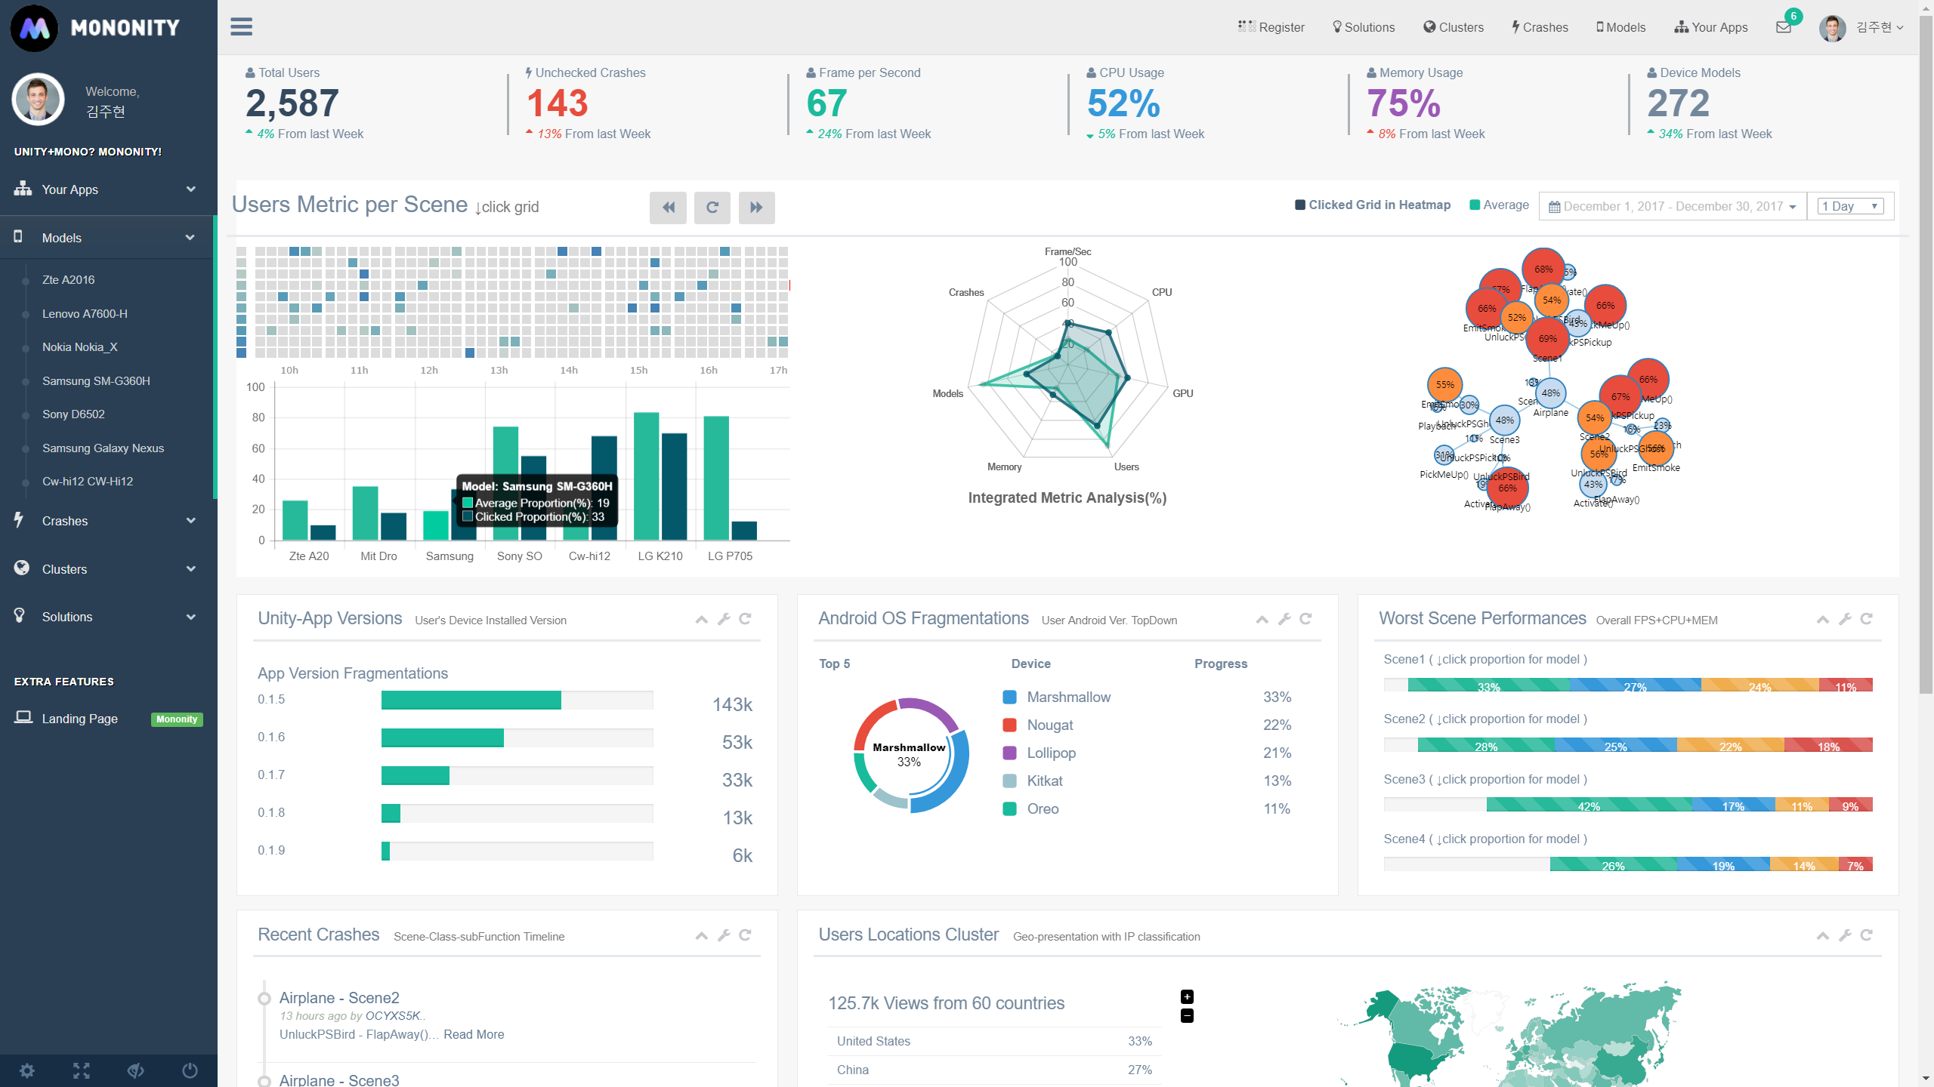Viewport: 1934px width, 1087px height.
Task: Reload the heatmap using the refresh button beside rewind
Action: pos(712,208)
